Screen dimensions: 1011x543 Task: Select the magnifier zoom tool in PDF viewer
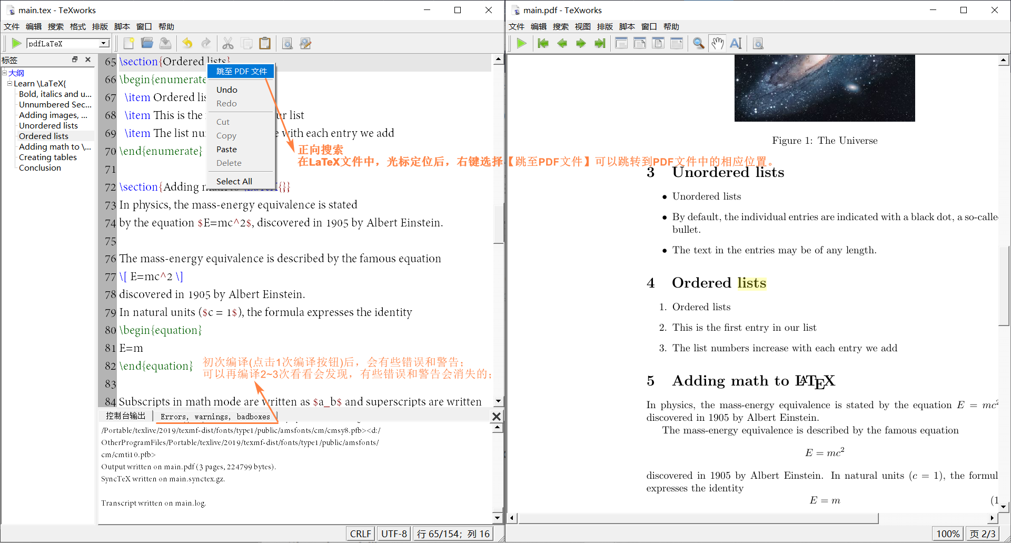tap(698, 43)
